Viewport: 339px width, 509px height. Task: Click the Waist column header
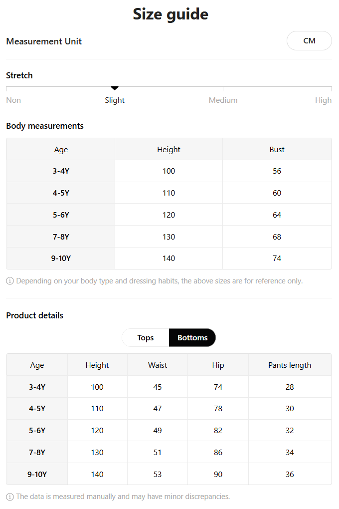pos(158,365)
